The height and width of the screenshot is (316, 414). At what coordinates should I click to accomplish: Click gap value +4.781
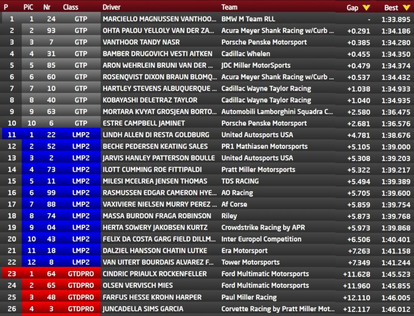coord(359,135)
